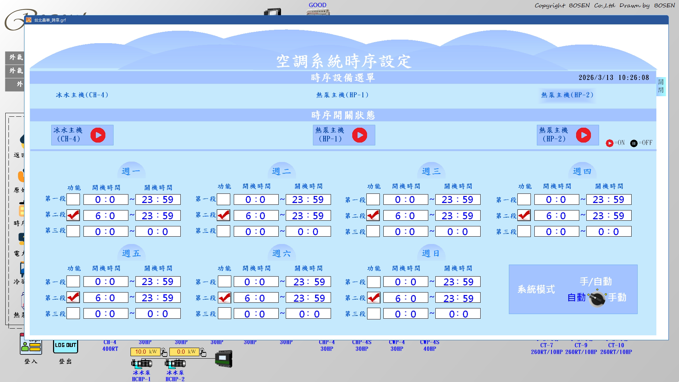679x382 pixels.
Task: Click hand pointer next to 10.0 kW
Action: tap(164, 352)
